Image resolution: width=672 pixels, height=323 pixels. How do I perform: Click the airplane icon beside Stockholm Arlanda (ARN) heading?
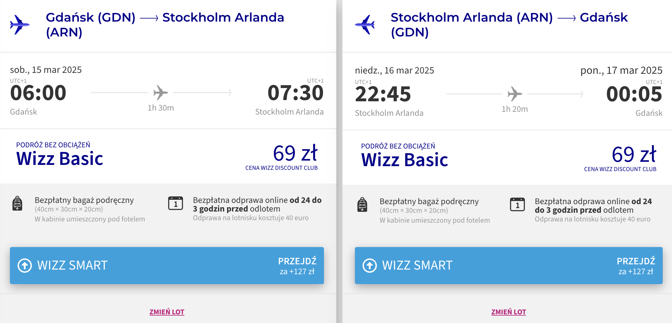365,24
